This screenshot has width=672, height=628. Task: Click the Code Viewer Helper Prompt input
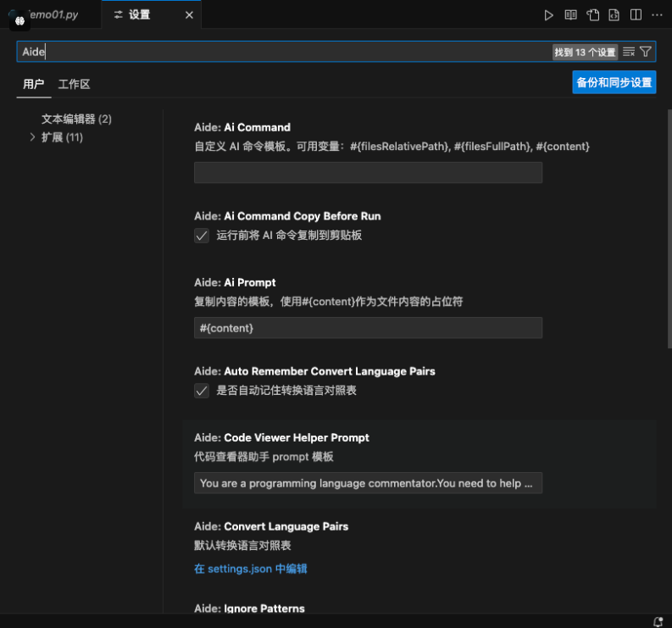[x=368, y=483]
